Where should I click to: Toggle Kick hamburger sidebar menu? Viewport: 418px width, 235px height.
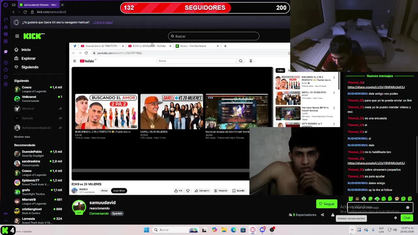[17, 36]
